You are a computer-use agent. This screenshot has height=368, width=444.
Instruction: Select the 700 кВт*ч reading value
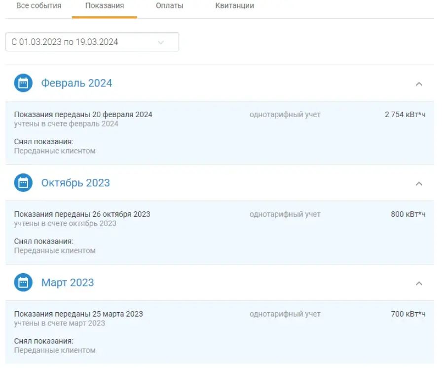(408, 314)
